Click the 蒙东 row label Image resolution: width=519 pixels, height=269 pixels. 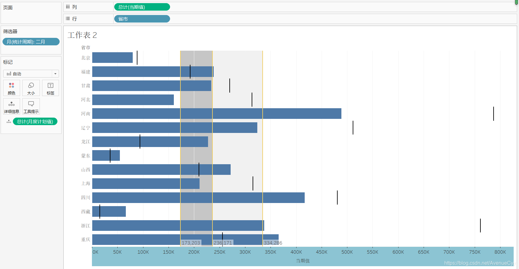pyautogui.click(x=86, y=156)
